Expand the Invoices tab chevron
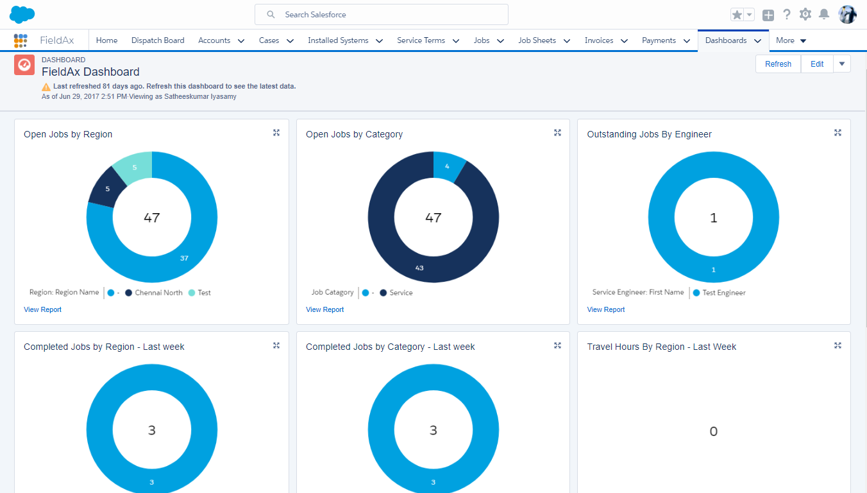867x493 pixels. tap(624, 41)
